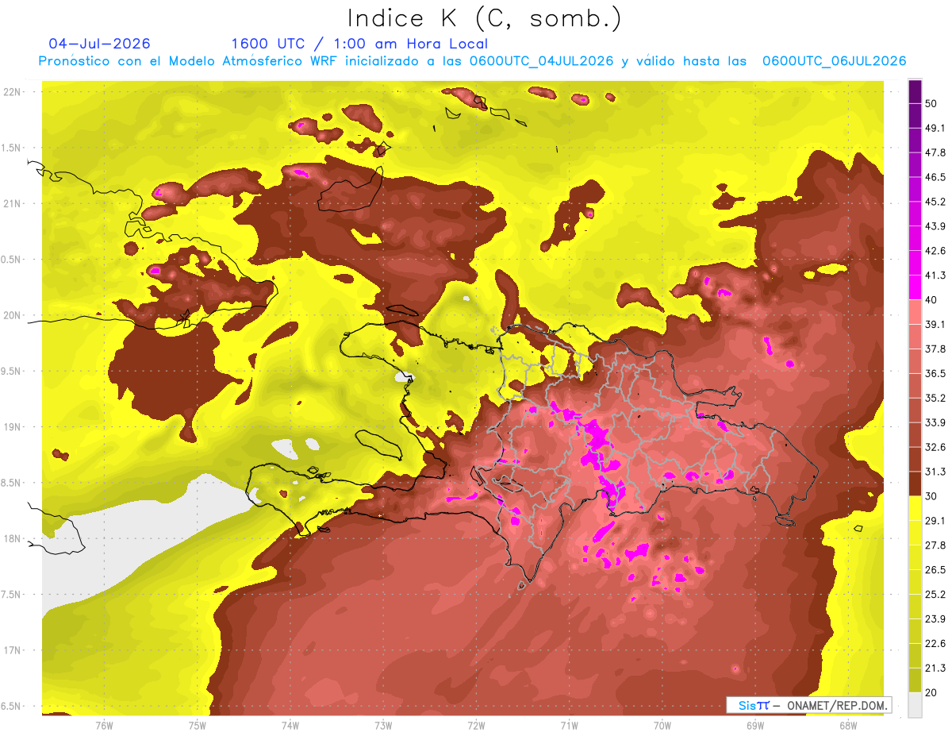Click the colorbar value '37.8'

(935, 349)
